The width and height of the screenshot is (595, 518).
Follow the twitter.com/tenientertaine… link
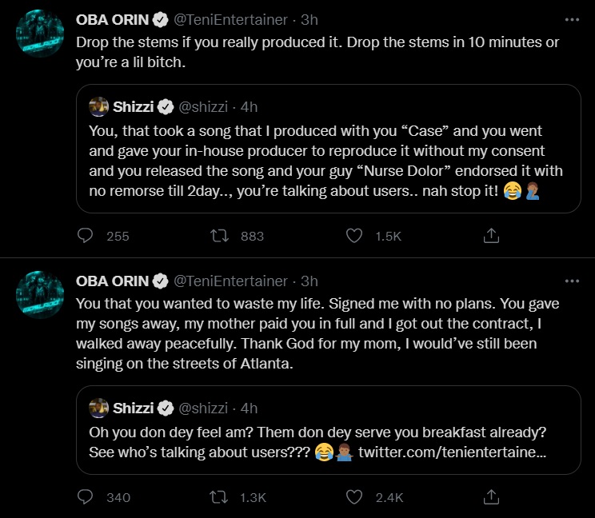click(453, 454)
